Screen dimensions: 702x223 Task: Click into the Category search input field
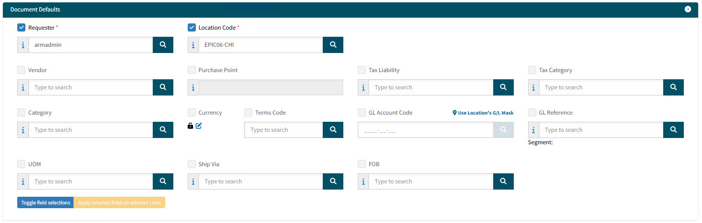91,130
